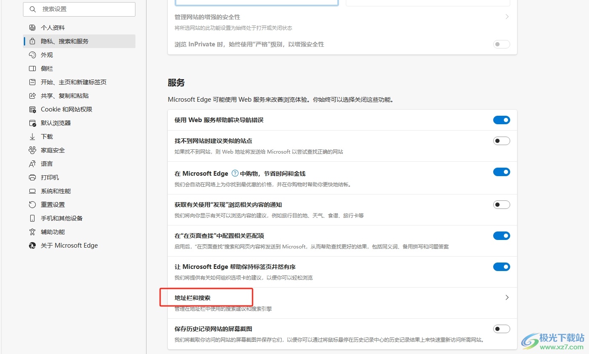The height and width of the screenshot is (354, 589).
Task: Click the accessibility icon beside 辅助功能
Action: pos(32,232)
